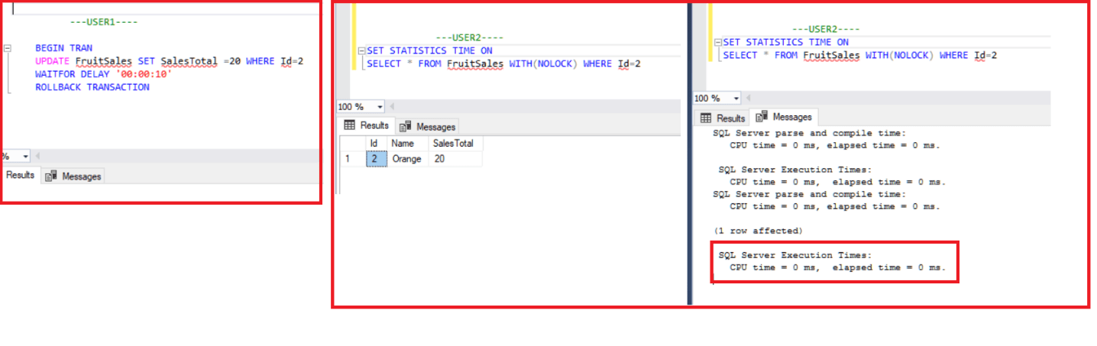The width and height of the screenshot is (1097, 346).
Task: Collapse the BEGIN TRAN code block in USER1 pane
Action: coord(8,47)
